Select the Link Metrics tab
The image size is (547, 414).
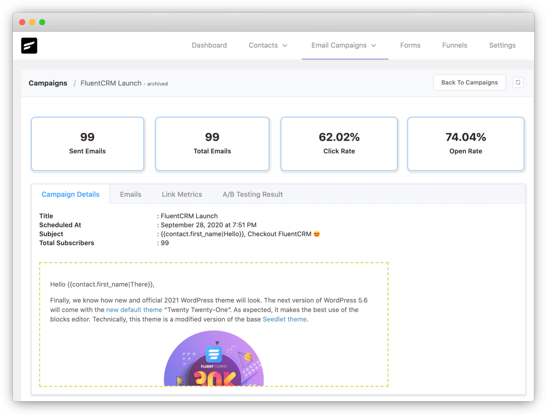point(182,194)
